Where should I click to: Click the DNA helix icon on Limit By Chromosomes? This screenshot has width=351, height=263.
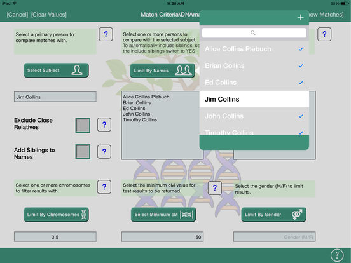tap(83, 215)
